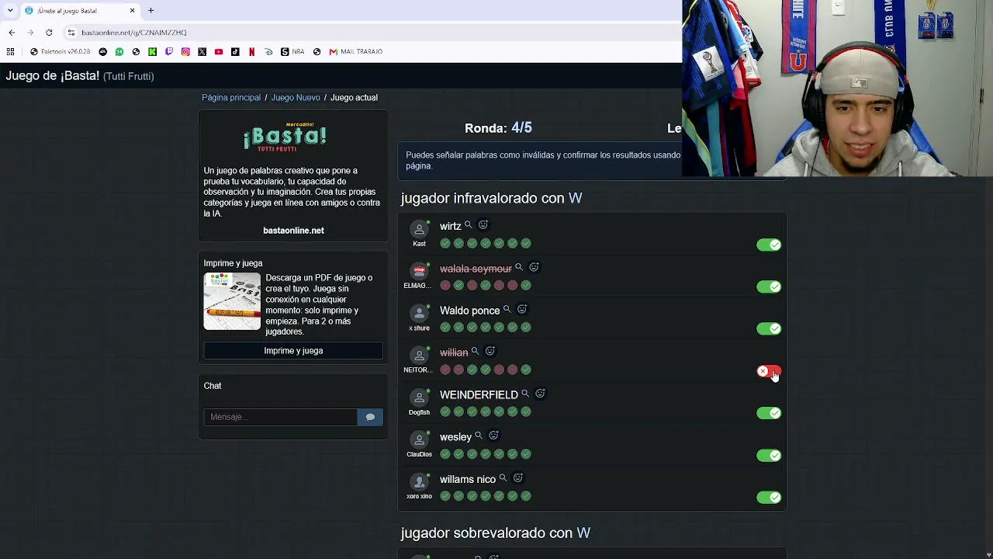The image size is (993, 559).
Task: Open the Instagram bookmark
Action: coord(185,51)
